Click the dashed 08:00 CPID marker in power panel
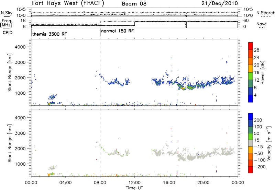 (100, 72)
